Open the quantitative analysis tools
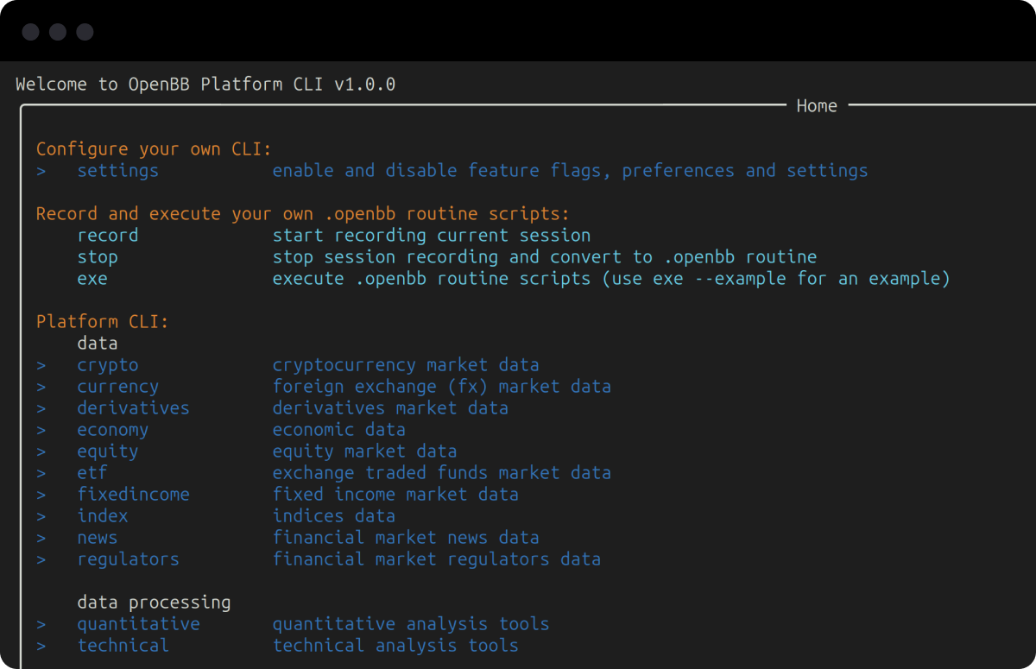1036x669 pixels. click(x=138, y=623)
